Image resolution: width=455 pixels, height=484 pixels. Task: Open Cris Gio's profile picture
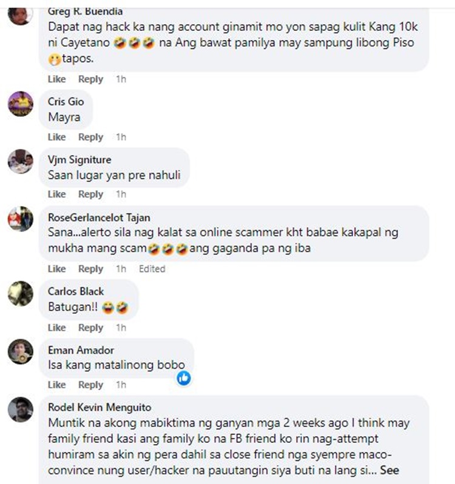(21, 104)
